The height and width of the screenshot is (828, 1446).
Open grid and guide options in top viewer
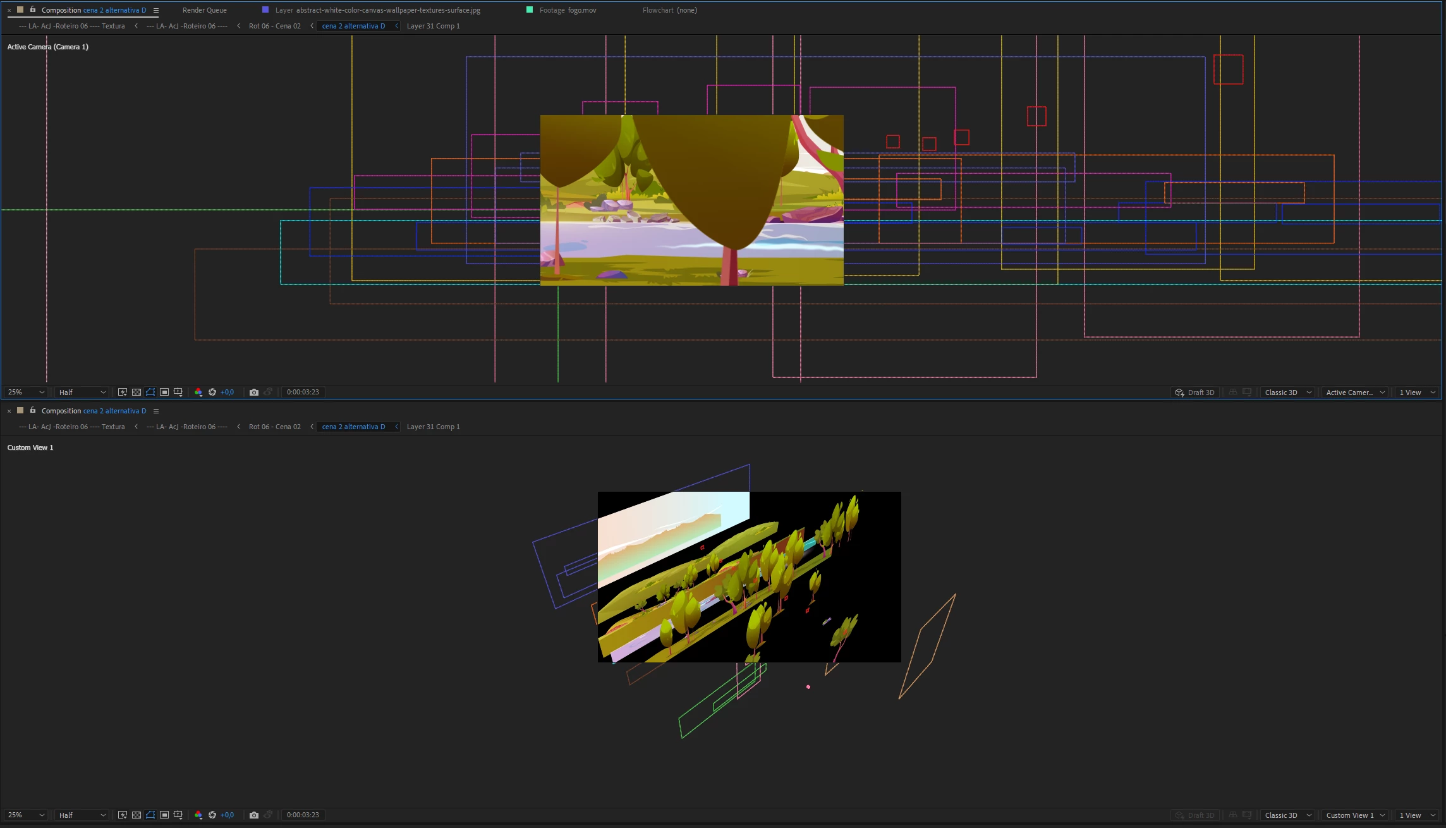click(x=178, y=393)
